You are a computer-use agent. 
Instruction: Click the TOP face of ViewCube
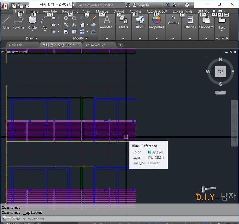tap(220, 71)
